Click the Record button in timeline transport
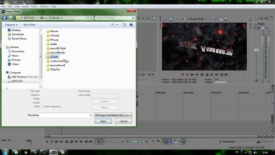Screen dimensions: 275x155 (x=47, y=142)
